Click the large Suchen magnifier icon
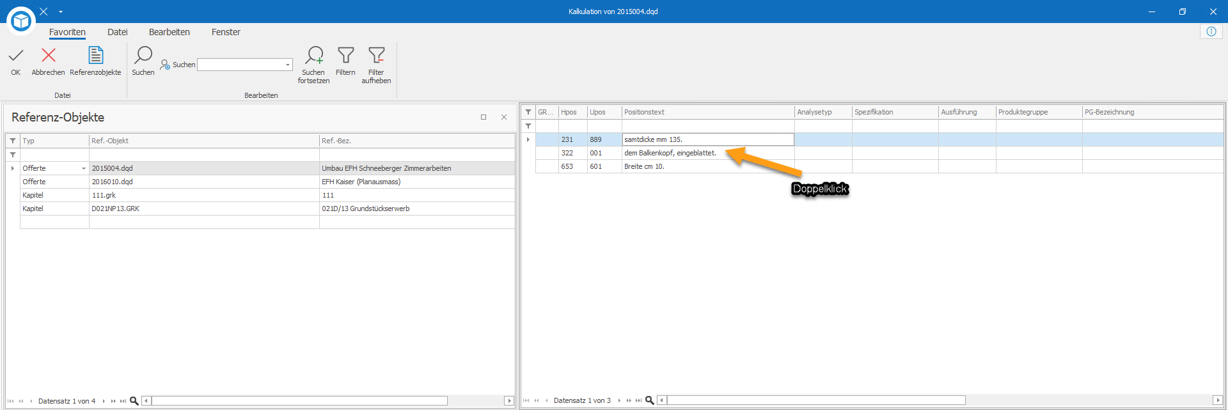This screenshot has height=410, width=1228. 143,56
